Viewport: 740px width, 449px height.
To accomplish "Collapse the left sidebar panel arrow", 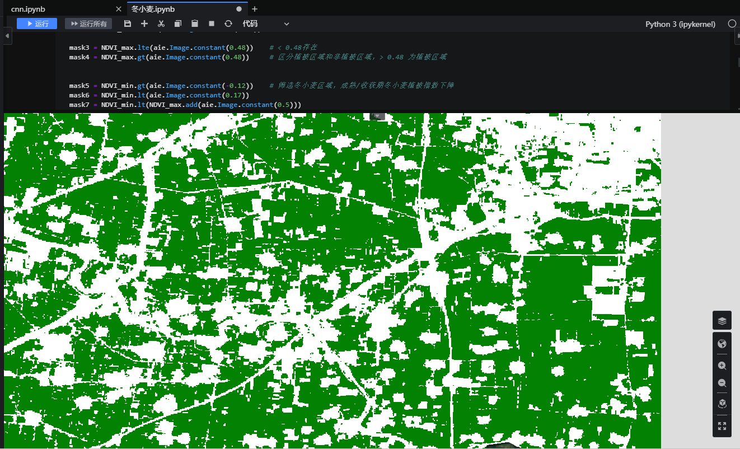I will (x=7, y=36).
